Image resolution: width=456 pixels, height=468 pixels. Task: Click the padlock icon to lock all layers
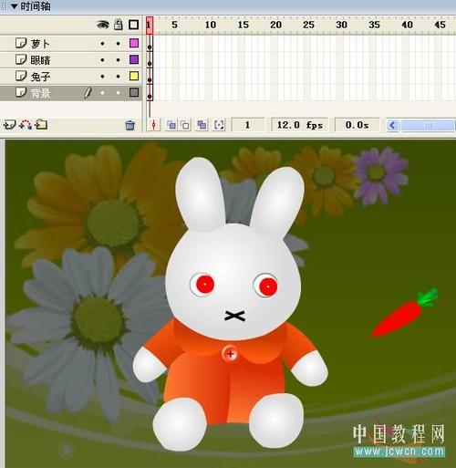point(119,25)
